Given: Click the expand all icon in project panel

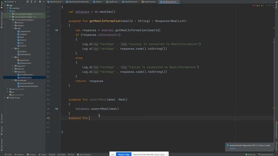Looking at the screenshot, I should point(31,2).
